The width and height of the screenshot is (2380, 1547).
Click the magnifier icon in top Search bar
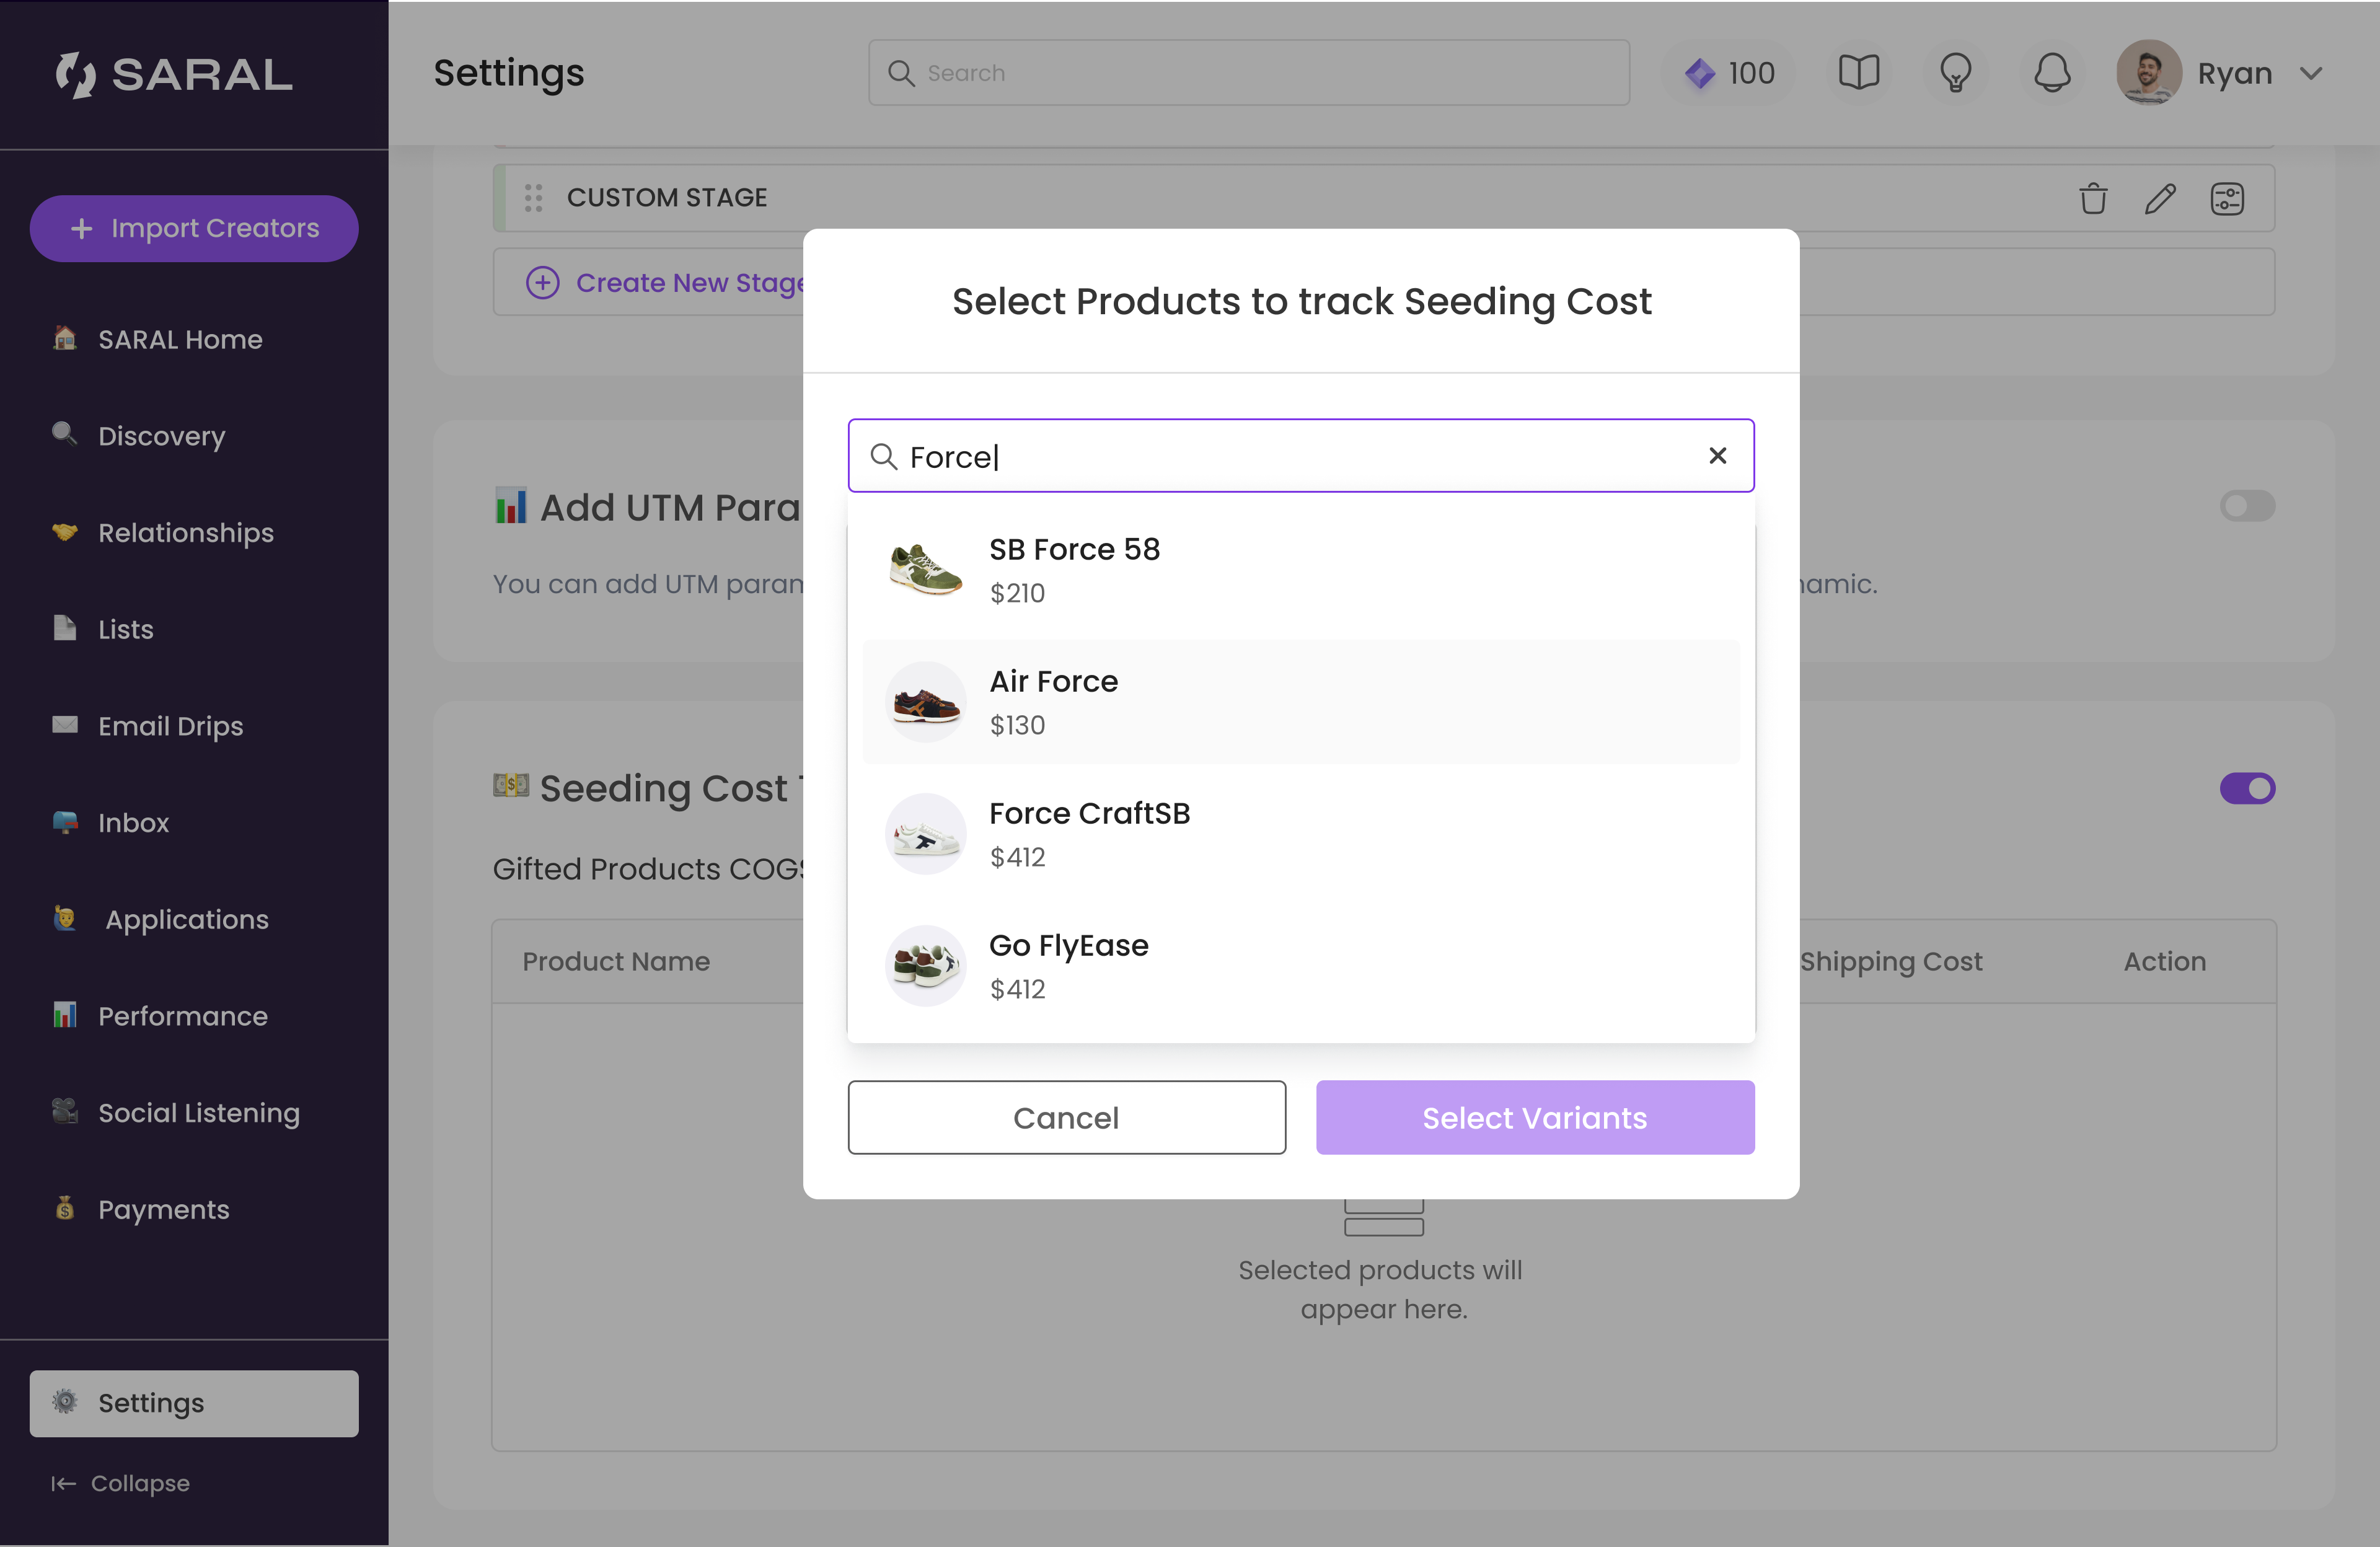pos(901,73)
